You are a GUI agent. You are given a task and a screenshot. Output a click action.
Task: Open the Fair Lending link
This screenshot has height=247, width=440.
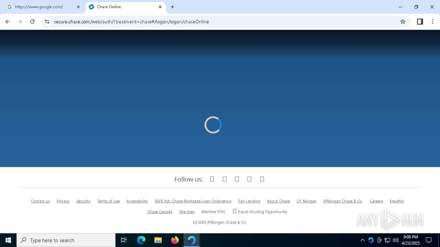click(249, 201)
